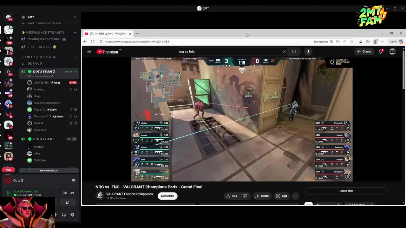Click the Dota 2 activity icon
The image size is (406, 228).
click(8, 180)
